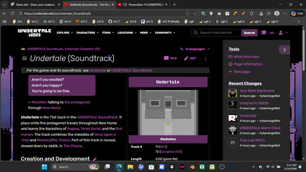Open the Asgore character link

[x=73, y=129]
